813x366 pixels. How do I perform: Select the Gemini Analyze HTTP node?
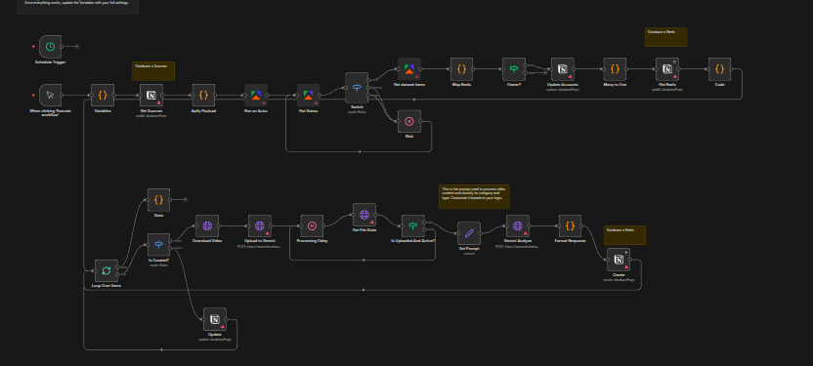pyautogui.click(x=518, y=226)
